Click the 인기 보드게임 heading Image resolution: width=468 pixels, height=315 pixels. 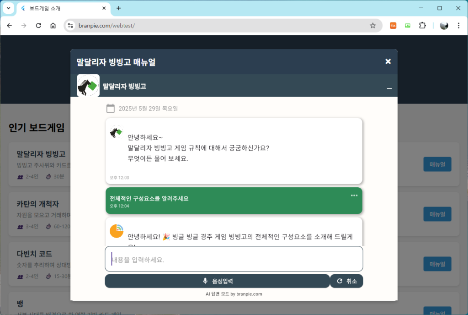click(37, 128)
